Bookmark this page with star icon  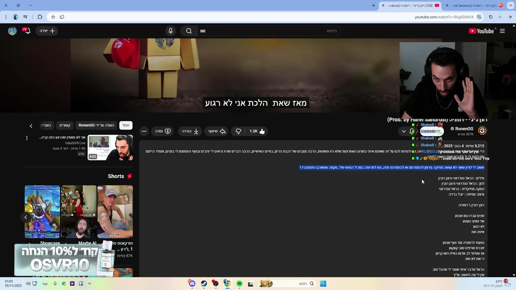click(53, 17)
